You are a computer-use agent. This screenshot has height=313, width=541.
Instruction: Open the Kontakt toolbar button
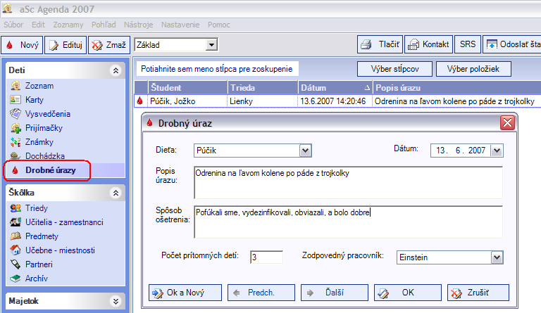(428, 44)
